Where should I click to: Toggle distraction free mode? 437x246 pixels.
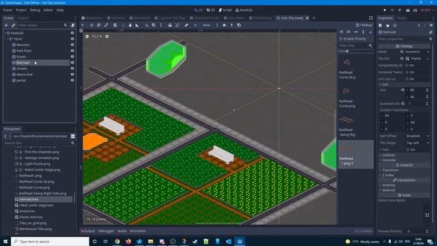tap(371, 18)
